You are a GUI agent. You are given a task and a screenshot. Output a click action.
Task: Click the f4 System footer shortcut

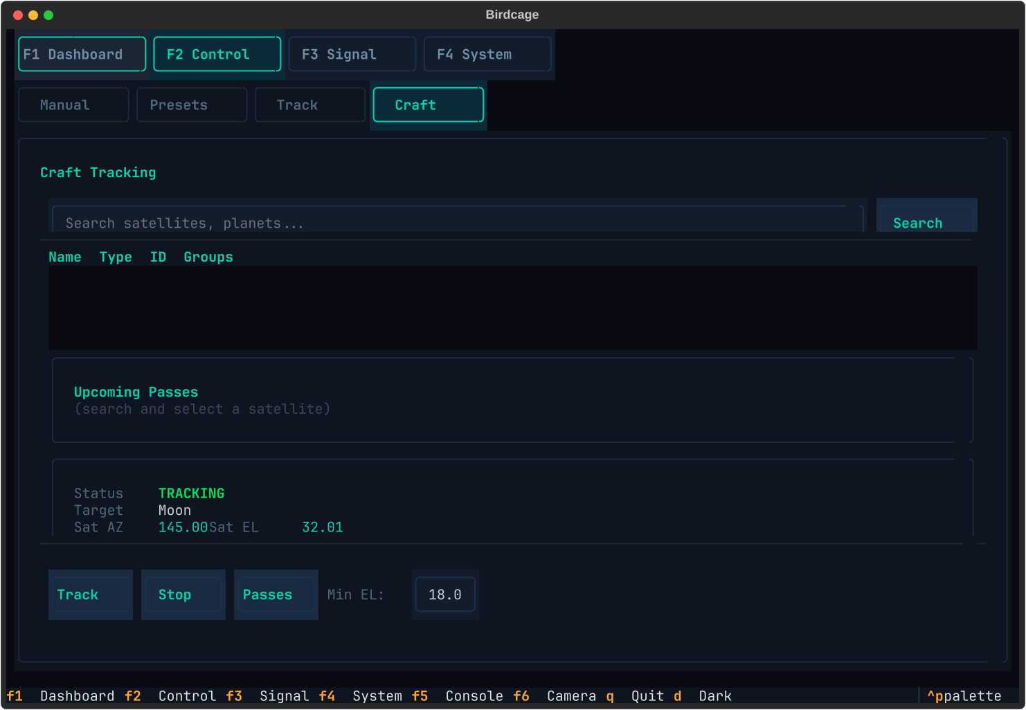coord(361,695)
